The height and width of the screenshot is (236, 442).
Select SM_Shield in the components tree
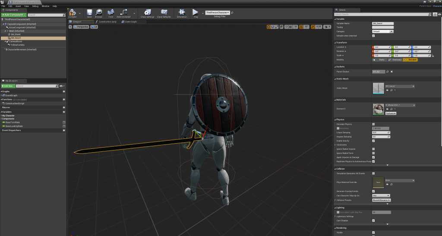point(16,35)
